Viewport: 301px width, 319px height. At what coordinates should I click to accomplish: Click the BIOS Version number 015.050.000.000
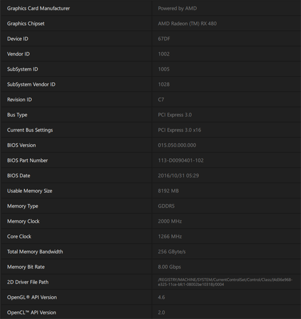[177, 145]
